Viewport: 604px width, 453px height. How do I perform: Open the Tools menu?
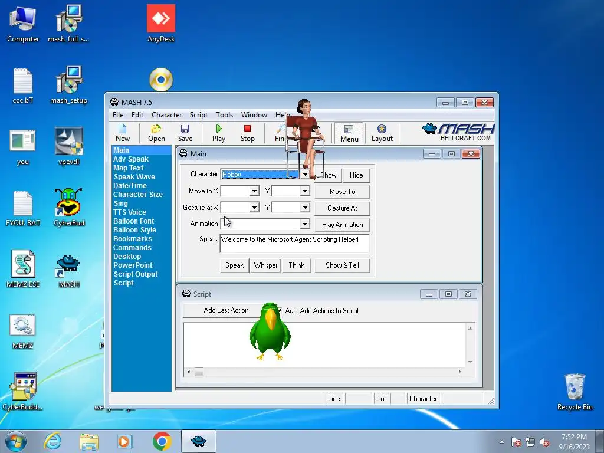(x=224, y=115)
